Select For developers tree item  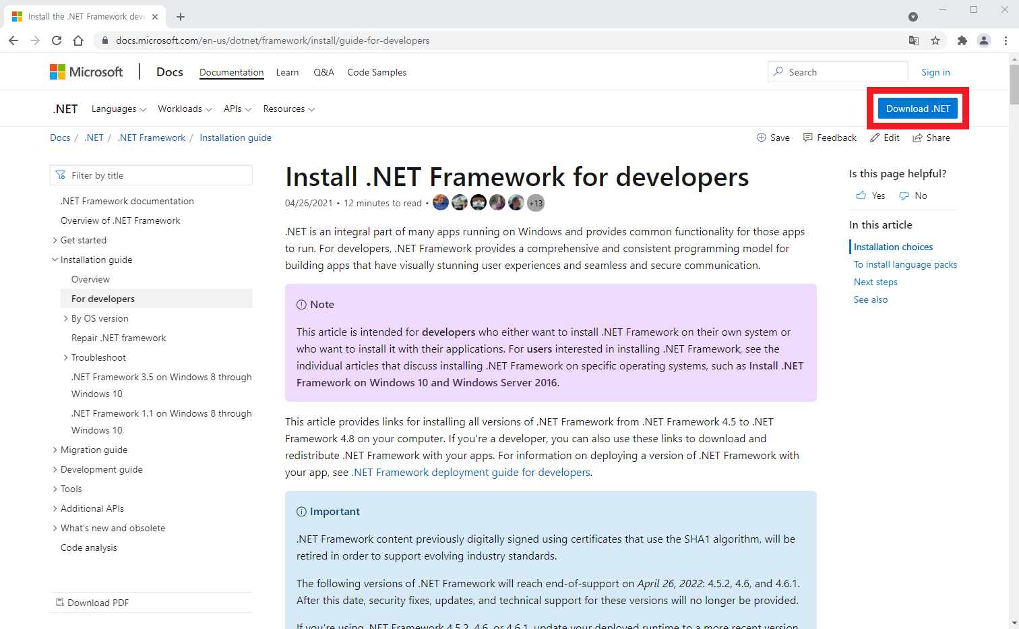[x=156, y=299]
